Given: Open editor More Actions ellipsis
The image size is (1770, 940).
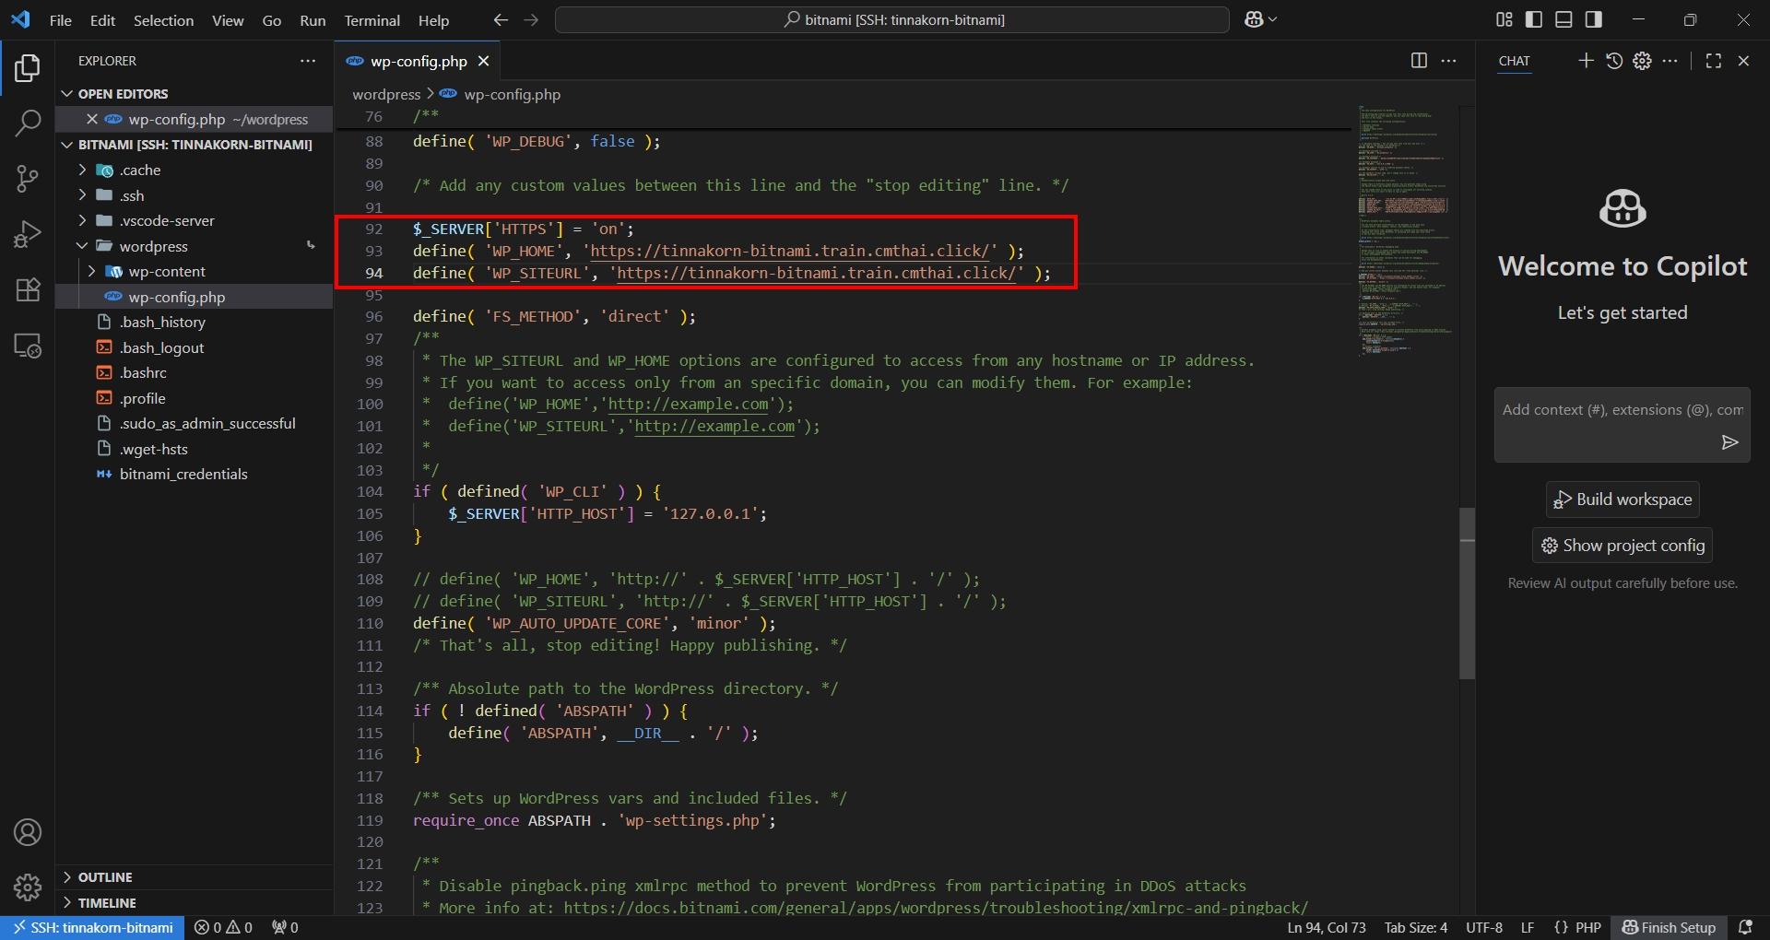Looking at the screenshot, I should point(1449,61).
